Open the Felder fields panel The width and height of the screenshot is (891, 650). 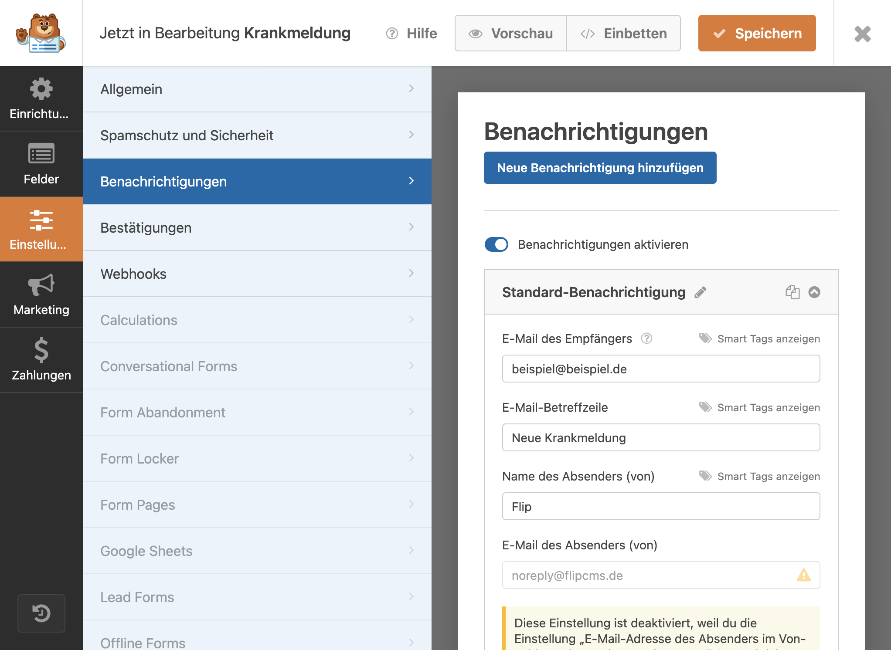coord(41,164)
